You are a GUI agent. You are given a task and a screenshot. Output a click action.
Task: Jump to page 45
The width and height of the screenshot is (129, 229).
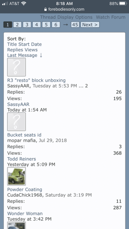point(75,25)
